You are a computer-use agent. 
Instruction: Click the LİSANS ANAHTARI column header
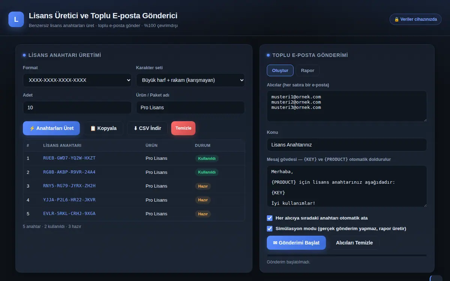(62, 145)
